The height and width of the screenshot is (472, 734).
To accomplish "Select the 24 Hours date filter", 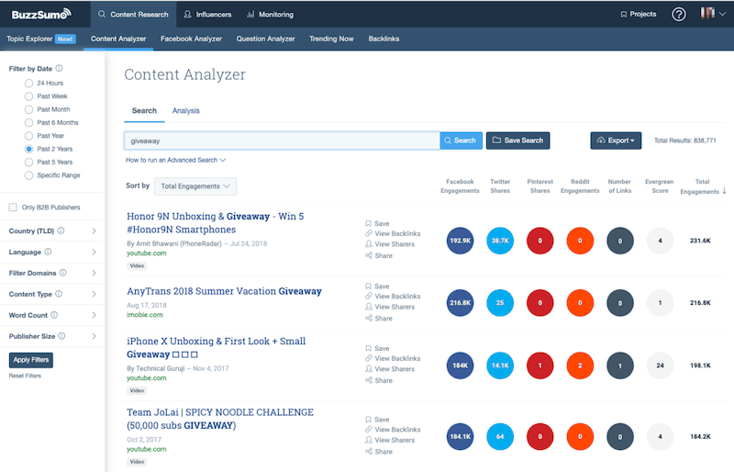I will 29,83.
